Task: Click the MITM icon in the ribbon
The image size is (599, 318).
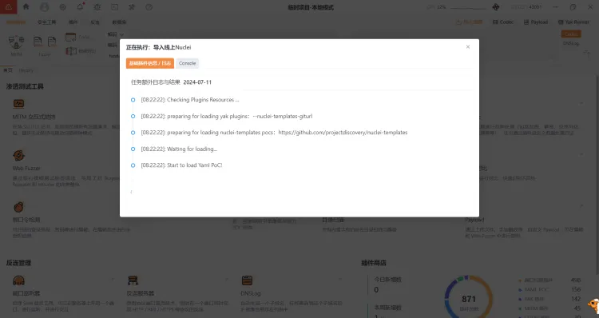Action: click(x=16, y=43)
